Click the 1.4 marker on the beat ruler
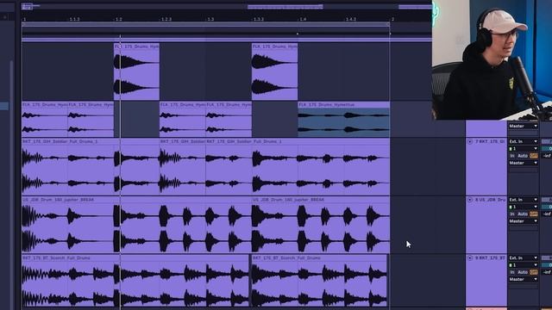The width and height of the screenshot is (552, 310). click(303, 19)
